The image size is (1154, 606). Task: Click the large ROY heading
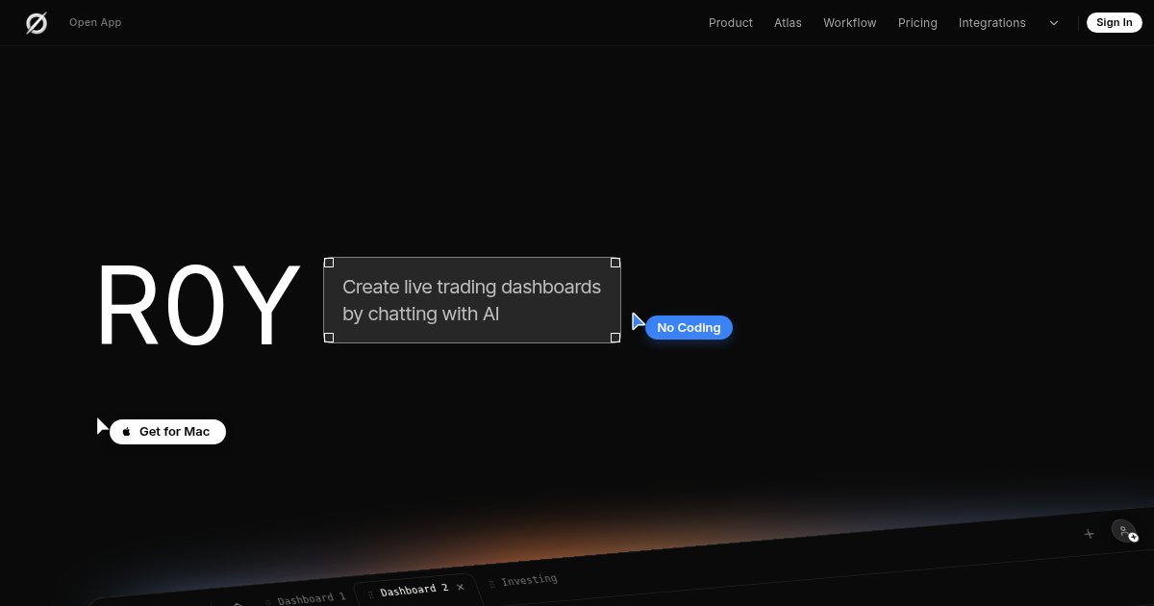click(x=199, y=306)
